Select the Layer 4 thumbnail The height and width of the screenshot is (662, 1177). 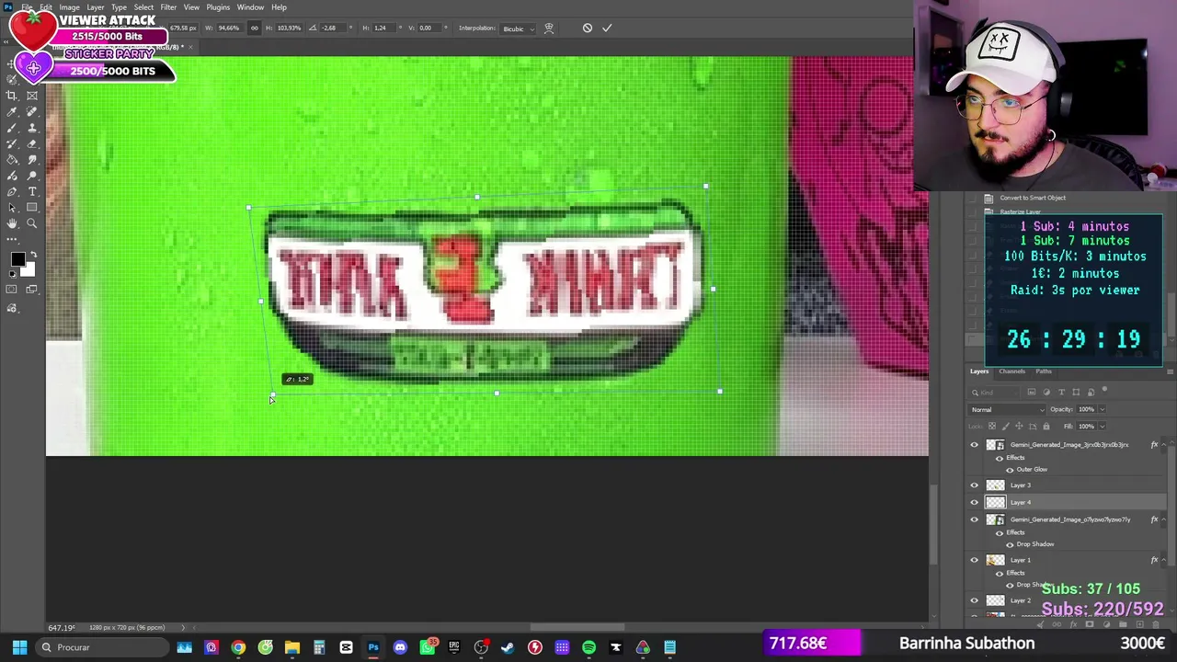996,502
